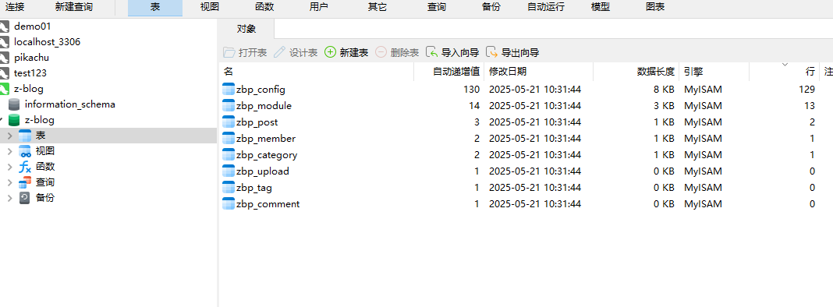
Task: Click the green z-blog database icon
Action: pyautogui.click(x=14, y=120)
